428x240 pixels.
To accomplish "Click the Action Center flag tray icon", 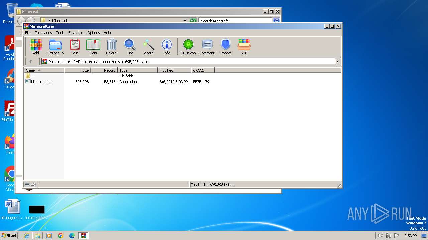I will [396, 236].
